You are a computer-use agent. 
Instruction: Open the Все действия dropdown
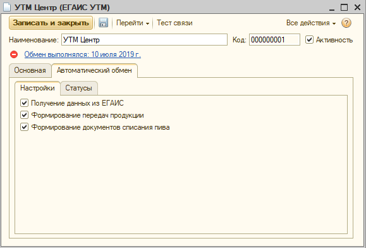pyautogui.click(x=311, y=23)
